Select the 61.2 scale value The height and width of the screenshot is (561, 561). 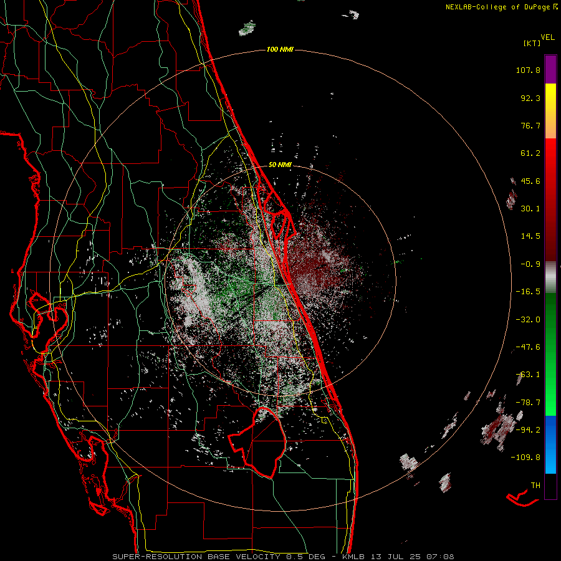(x=530, y=153)
